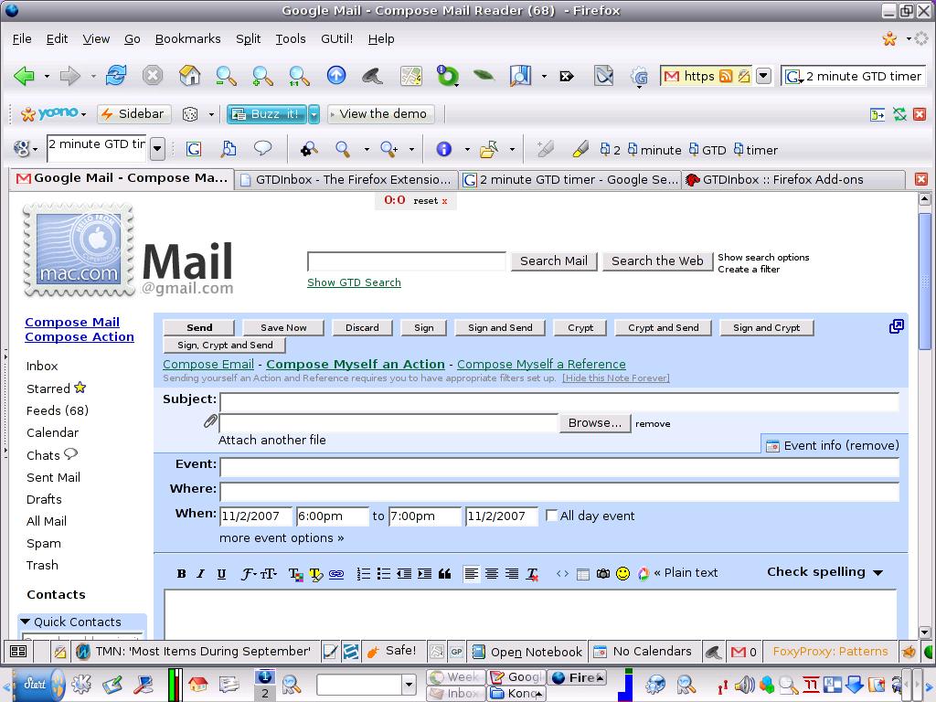Choose text color tool
This screenshot has width=936, height=702.
(x=295, y=574)
